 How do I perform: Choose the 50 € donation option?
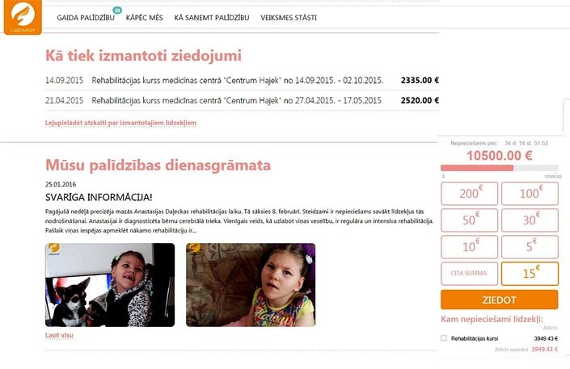(469, 220)
